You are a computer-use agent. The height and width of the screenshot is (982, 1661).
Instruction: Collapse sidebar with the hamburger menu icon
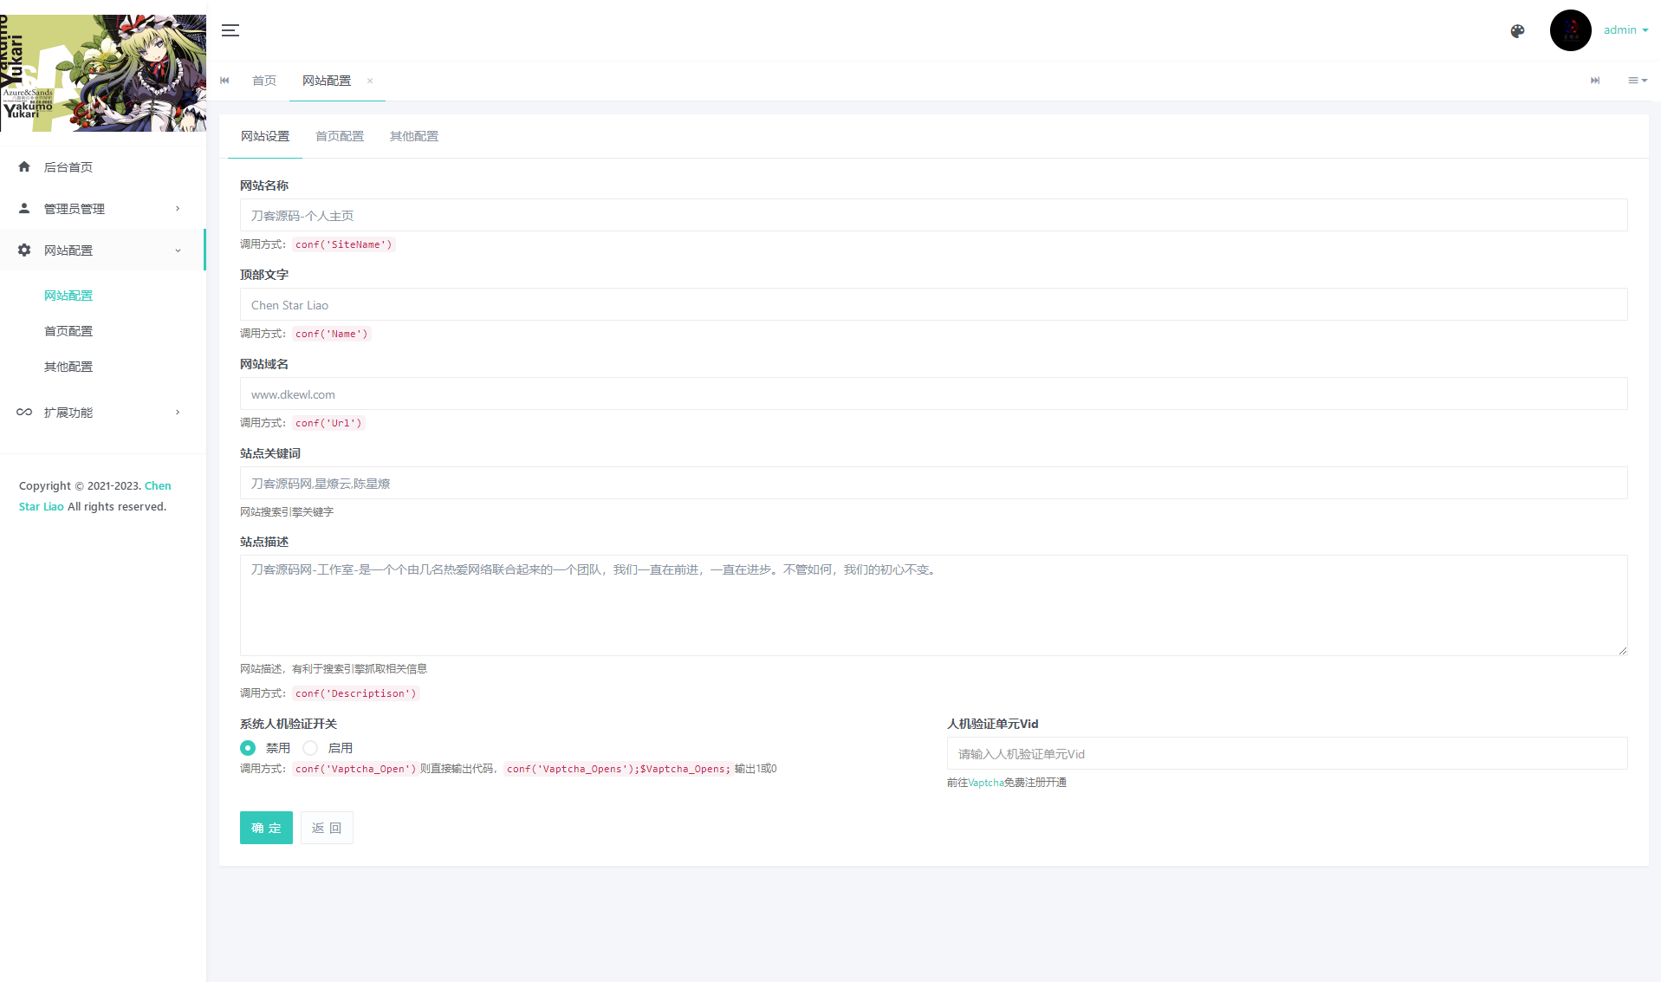pos(230,30)
